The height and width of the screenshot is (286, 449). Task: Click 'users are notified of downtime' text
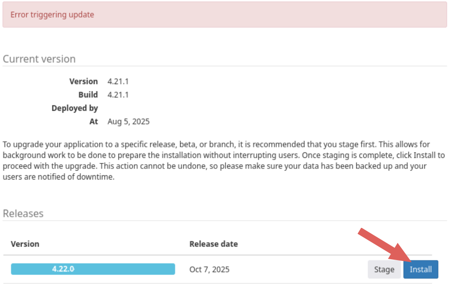[x=59, y=177]
